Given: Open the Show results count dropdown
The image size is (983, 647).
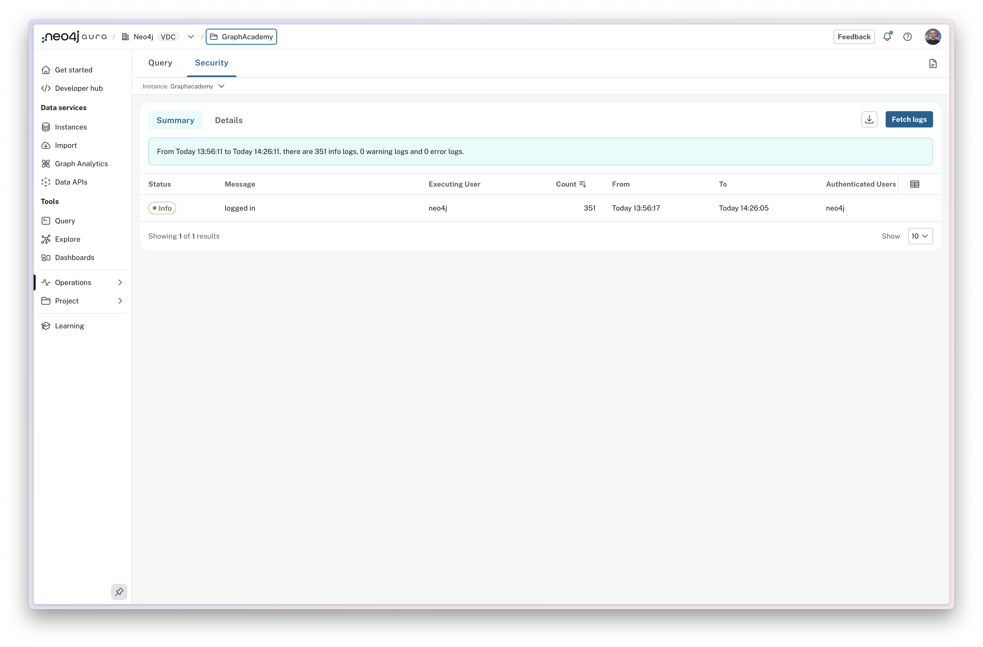Looking at the screenshot, I should coord(920,236).
